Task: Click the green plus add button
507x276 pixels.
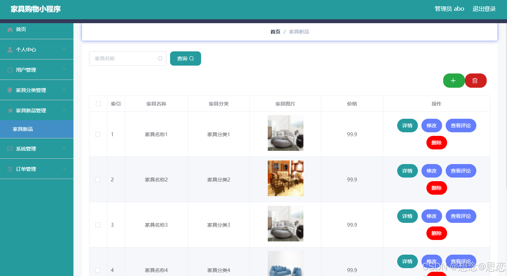Action: [454, 81]
